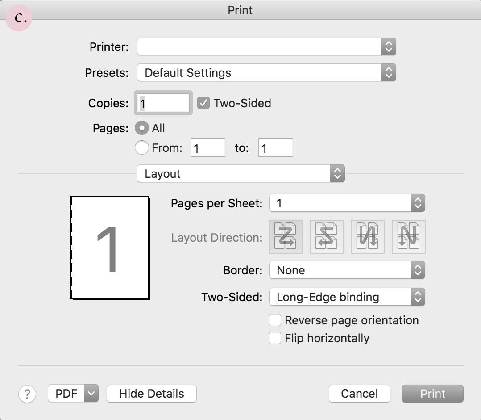Select the Z-pattern left-to-right layout direction icon
The image size is (481, 420).
click(285, 236)
